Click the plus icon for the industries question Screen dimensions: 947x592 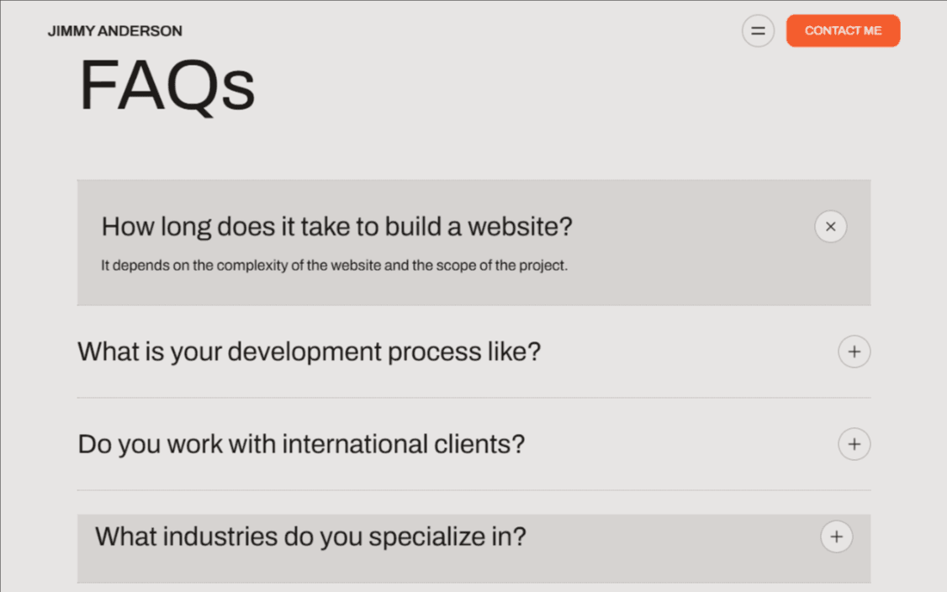[x=836, y=536]
